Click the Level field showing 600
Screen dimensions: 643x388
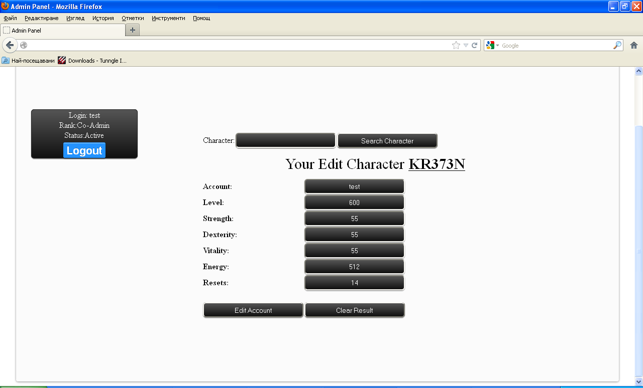tap(355, 203)
